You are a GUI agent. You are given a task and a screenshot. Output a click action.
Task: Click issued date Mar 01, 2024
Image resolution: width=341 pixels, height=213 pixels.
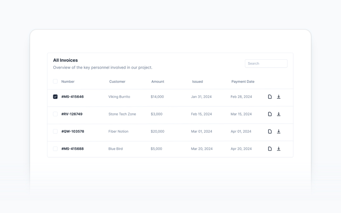201,131
